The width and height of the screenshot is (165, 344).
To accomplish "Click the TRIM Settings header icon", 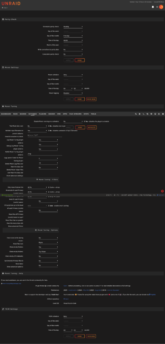I will [3, 309].
